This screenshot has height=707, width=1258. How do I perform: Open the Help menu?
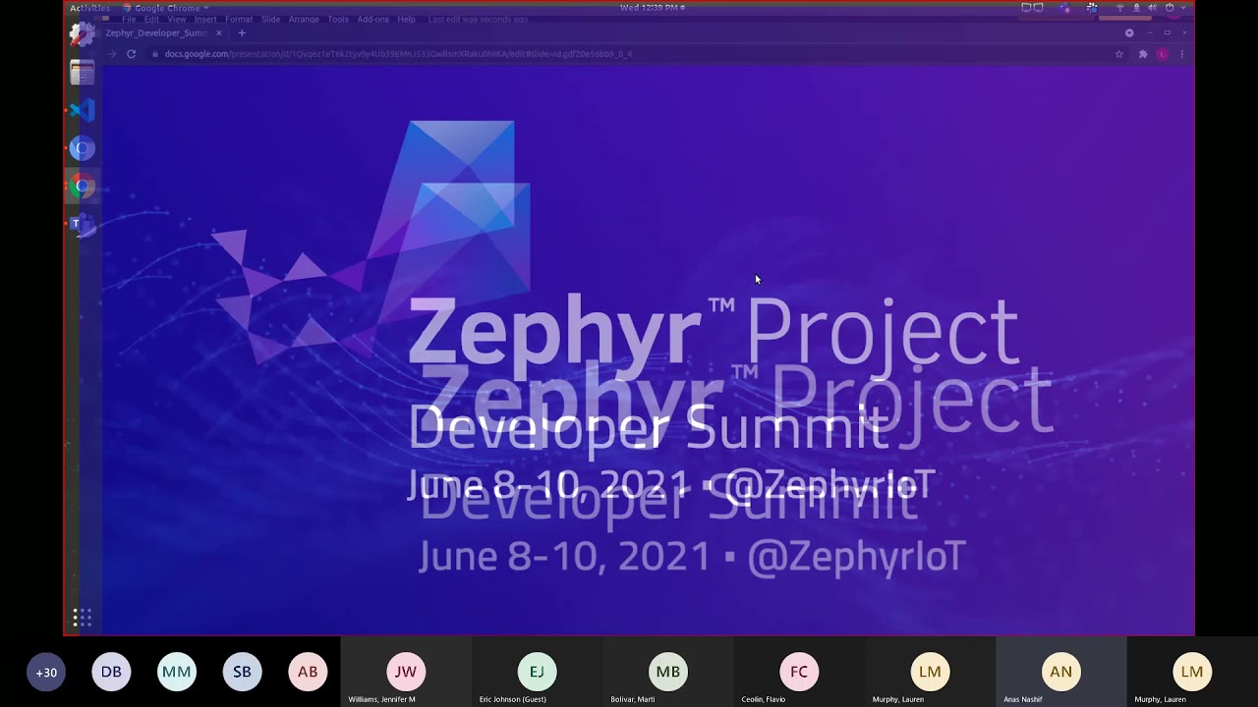pyautogui.click(x=406, y=19)
